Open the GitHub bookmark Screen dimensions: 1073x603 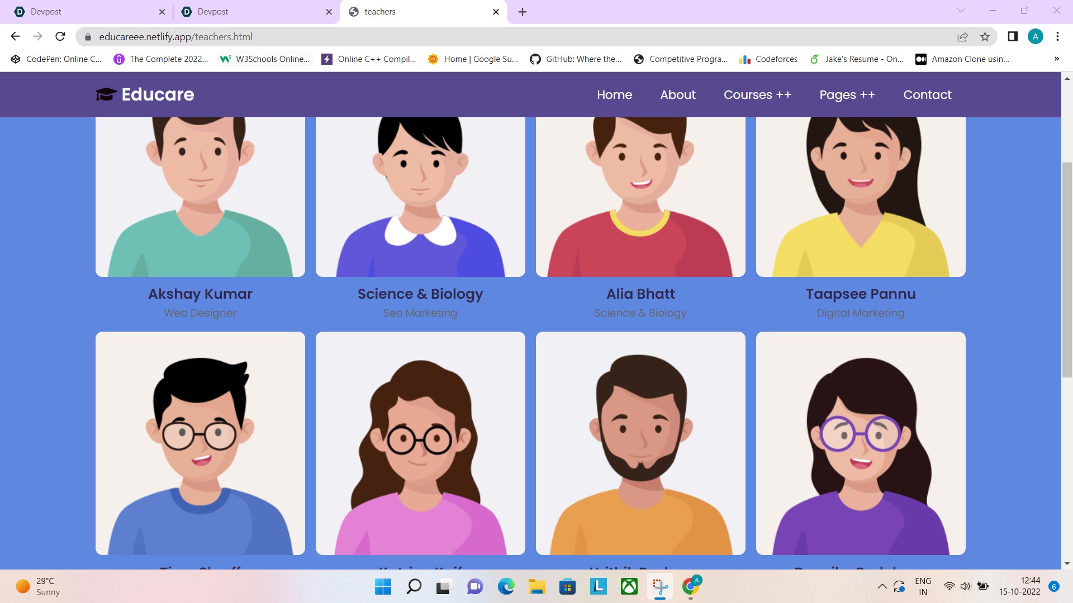[576, 59]
